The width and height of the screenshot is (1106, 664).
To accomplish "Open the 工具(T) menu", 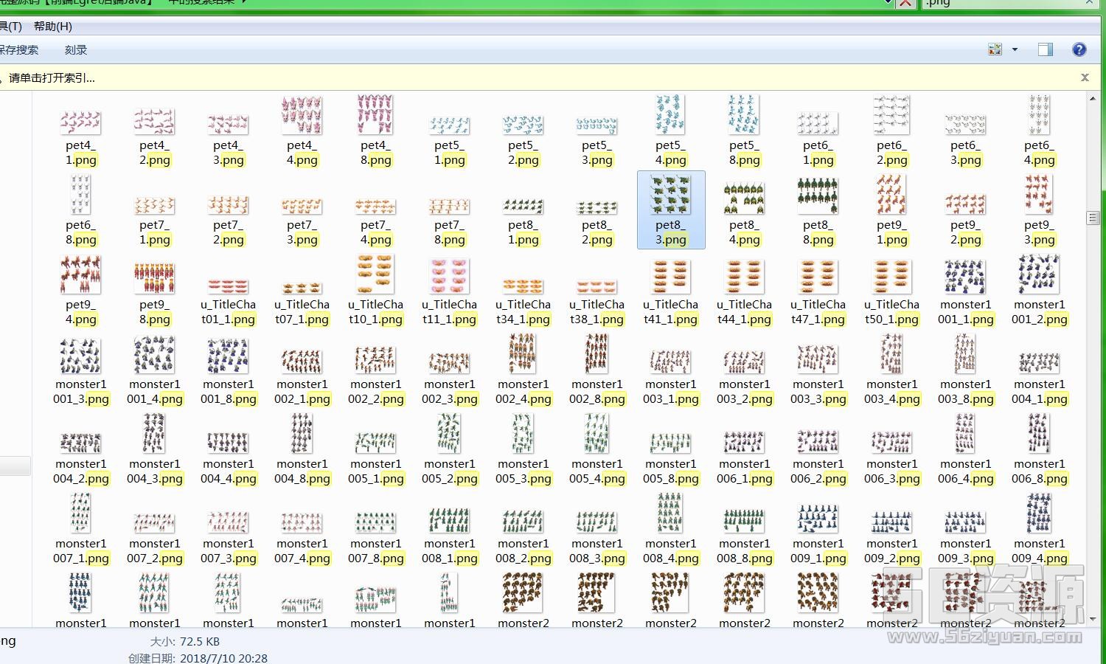I will click(x=10, y=27).
